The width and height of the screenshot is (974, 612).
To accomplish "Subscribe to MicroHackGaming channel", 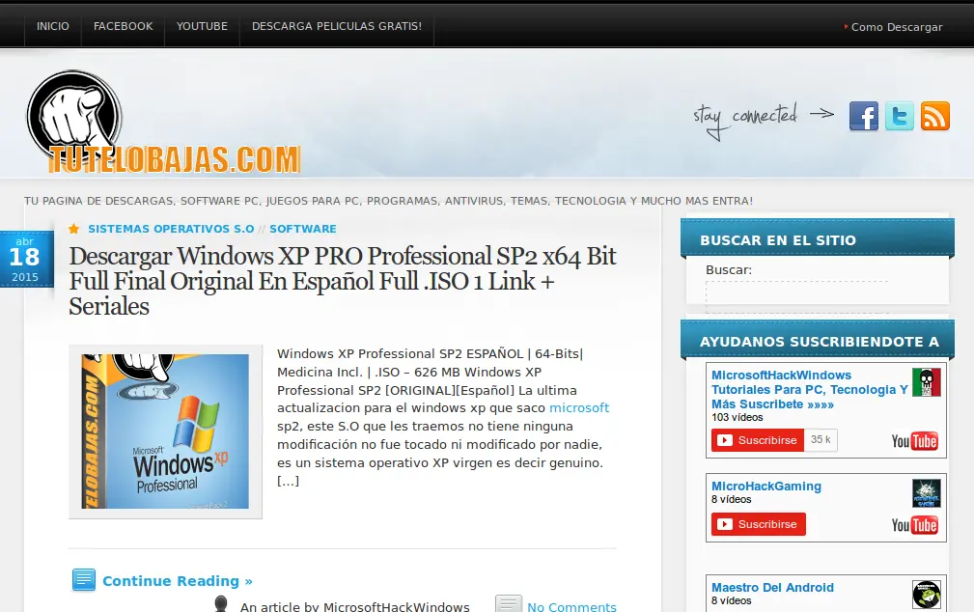I will (759, 524).
